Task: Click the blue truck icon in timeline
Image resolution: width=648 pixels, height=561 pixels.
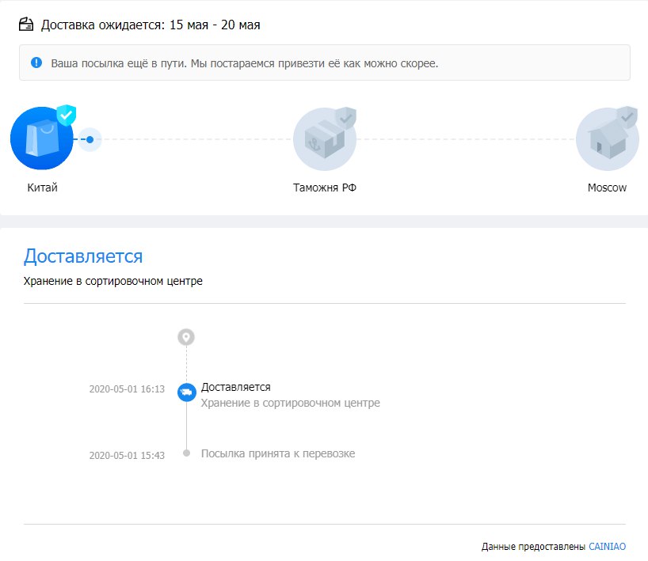Action: (187, 392)
